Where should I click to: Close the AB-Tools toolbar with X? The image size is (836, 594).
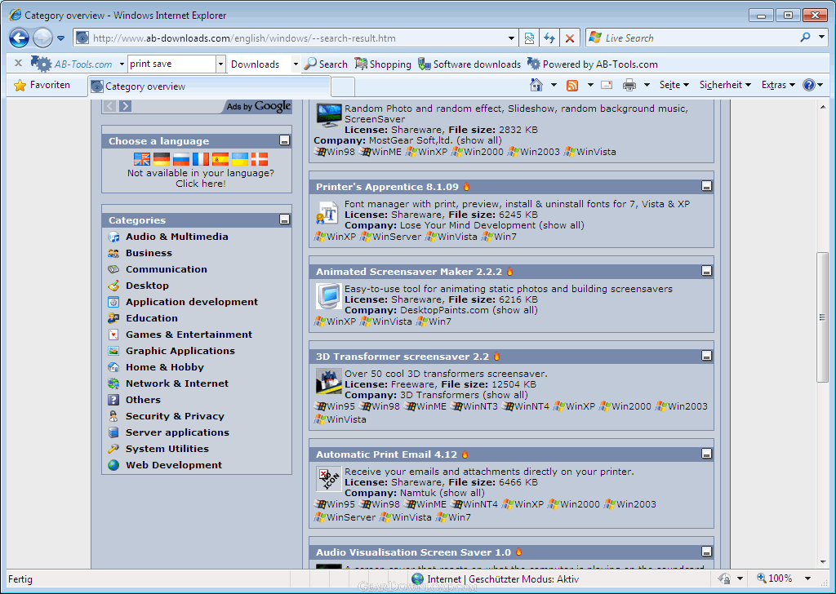click(x=18, y=64)
